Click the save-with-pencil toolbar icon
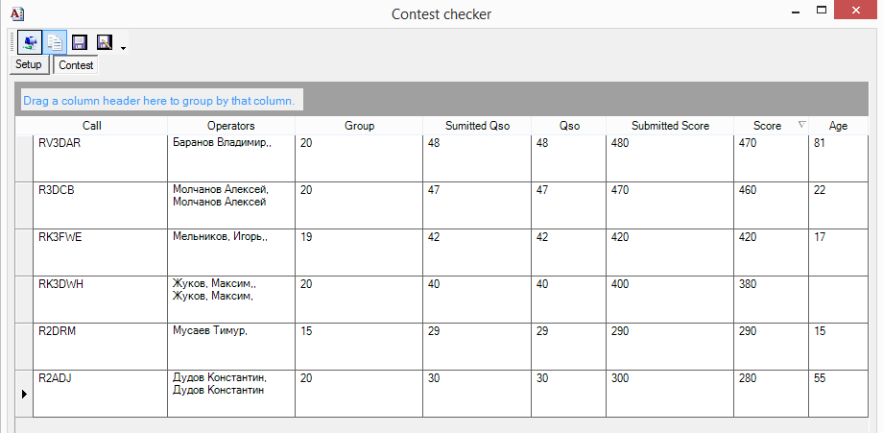Screen dimensions: 883x433 (105, 43)
